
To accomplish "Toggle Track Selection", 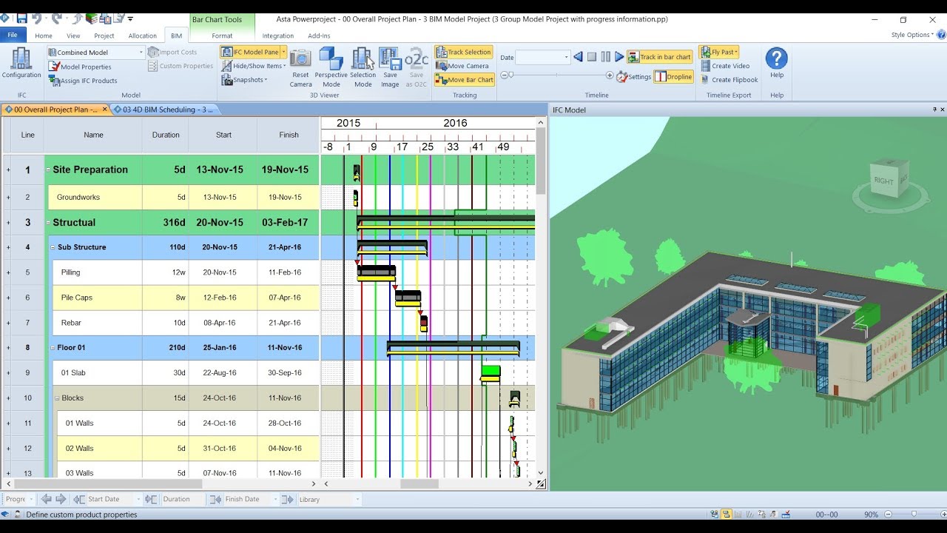I will click(x=464, y=52).
